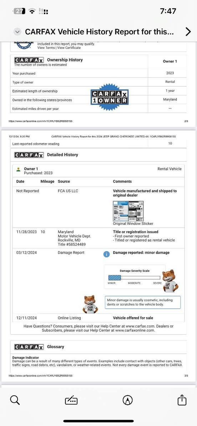Tap 'FCA US LLC' source entry
This screenshot has width=197, height=426.
(68, 191)
